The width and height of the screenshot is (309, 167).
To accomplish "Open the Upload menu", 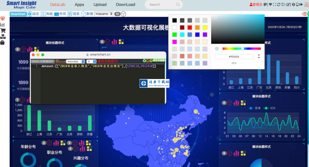I will pyautogui.click(x=100, y=5).
